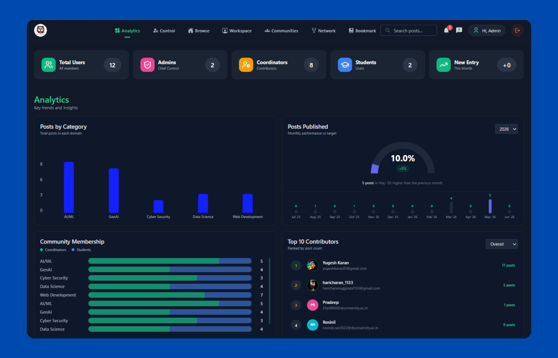The image size is (558, 358).
Task: Click the Coordinators count 8
Action: [x=311, y=65]
